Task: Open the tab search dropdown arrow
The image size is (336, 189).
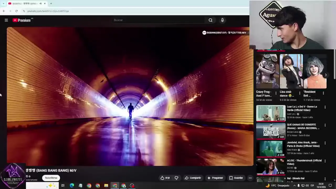Action: tap(3, 3)
